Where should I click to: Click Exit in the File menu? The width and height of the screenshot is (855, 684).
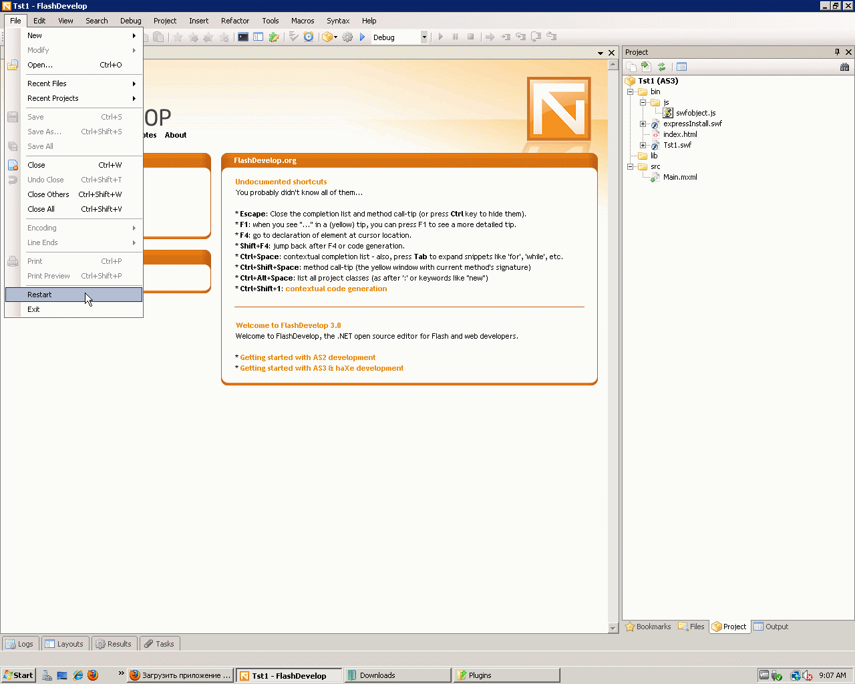point(73,309)
